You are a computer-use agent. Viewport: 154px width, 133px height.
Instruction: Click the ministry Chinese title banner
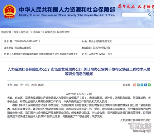pos(67,10)
